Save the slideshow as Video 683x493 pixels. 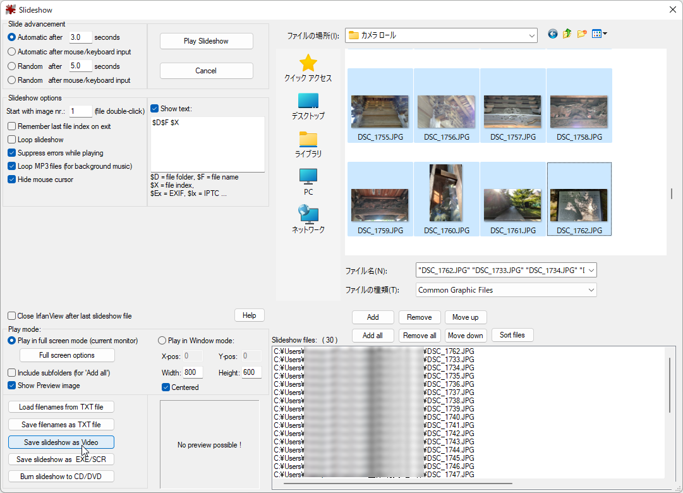point(61,442)
